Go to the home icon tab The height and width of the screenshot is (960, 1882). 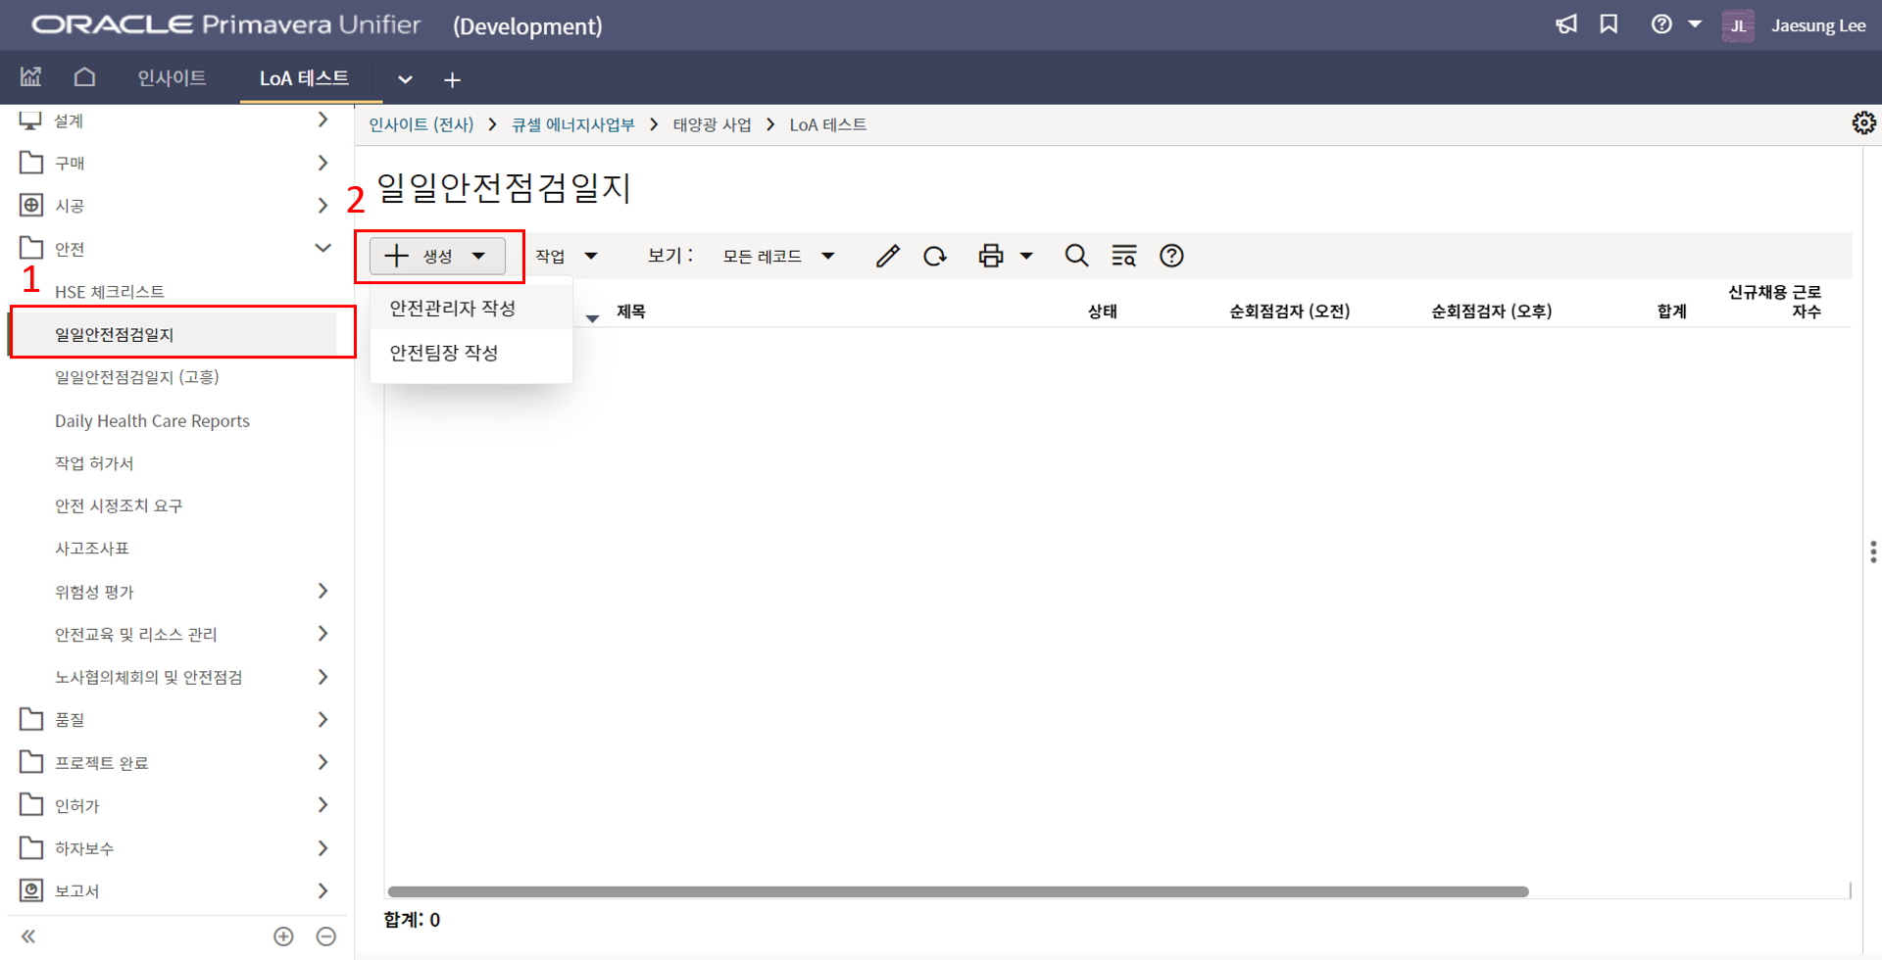tap(85, 77)
